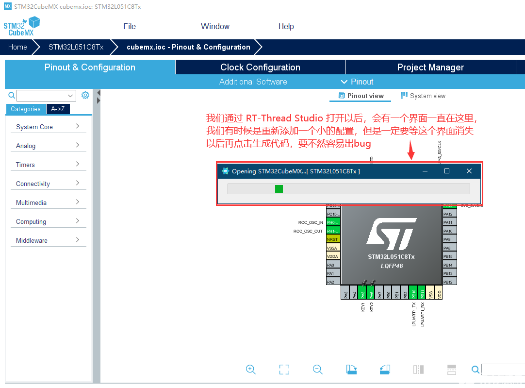Click the NRST pin on chip

(x=333, y=239)
